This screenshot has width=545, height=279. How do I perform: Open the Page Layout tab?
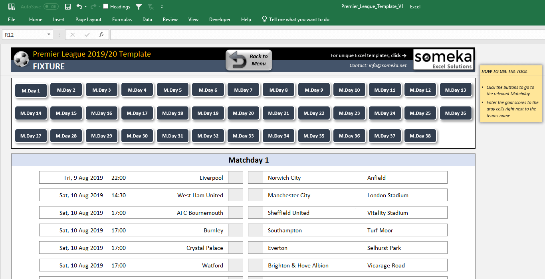coord(88,20)
